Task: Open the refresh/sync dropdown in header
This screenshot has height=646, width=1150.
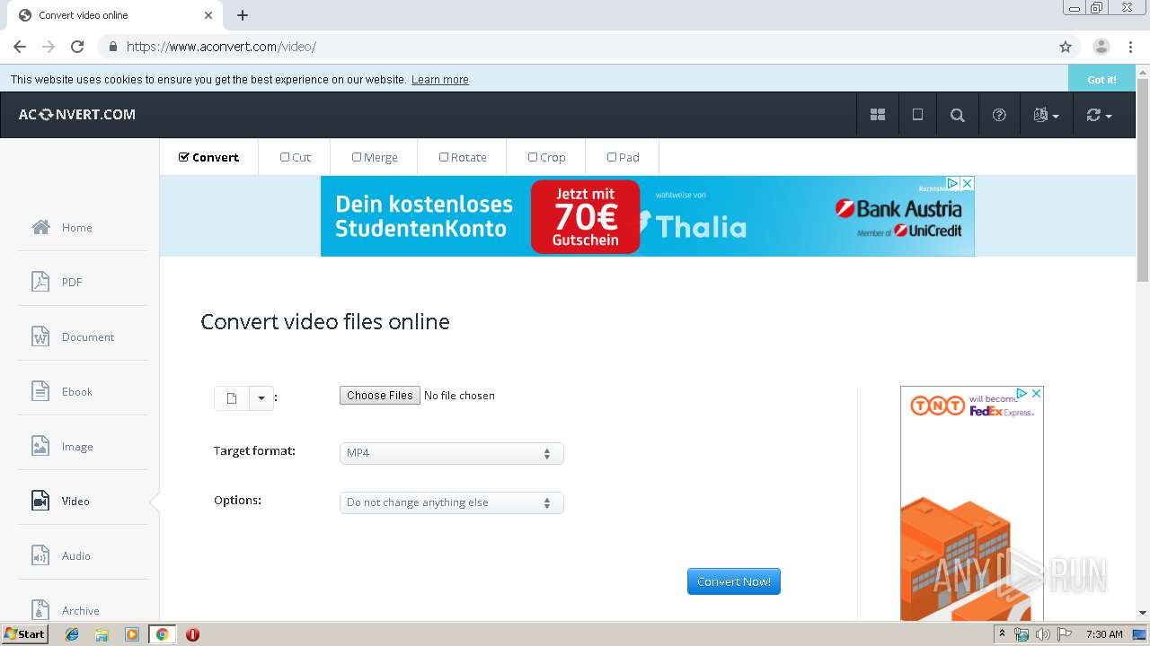Action: click(x=1099, y=115)
